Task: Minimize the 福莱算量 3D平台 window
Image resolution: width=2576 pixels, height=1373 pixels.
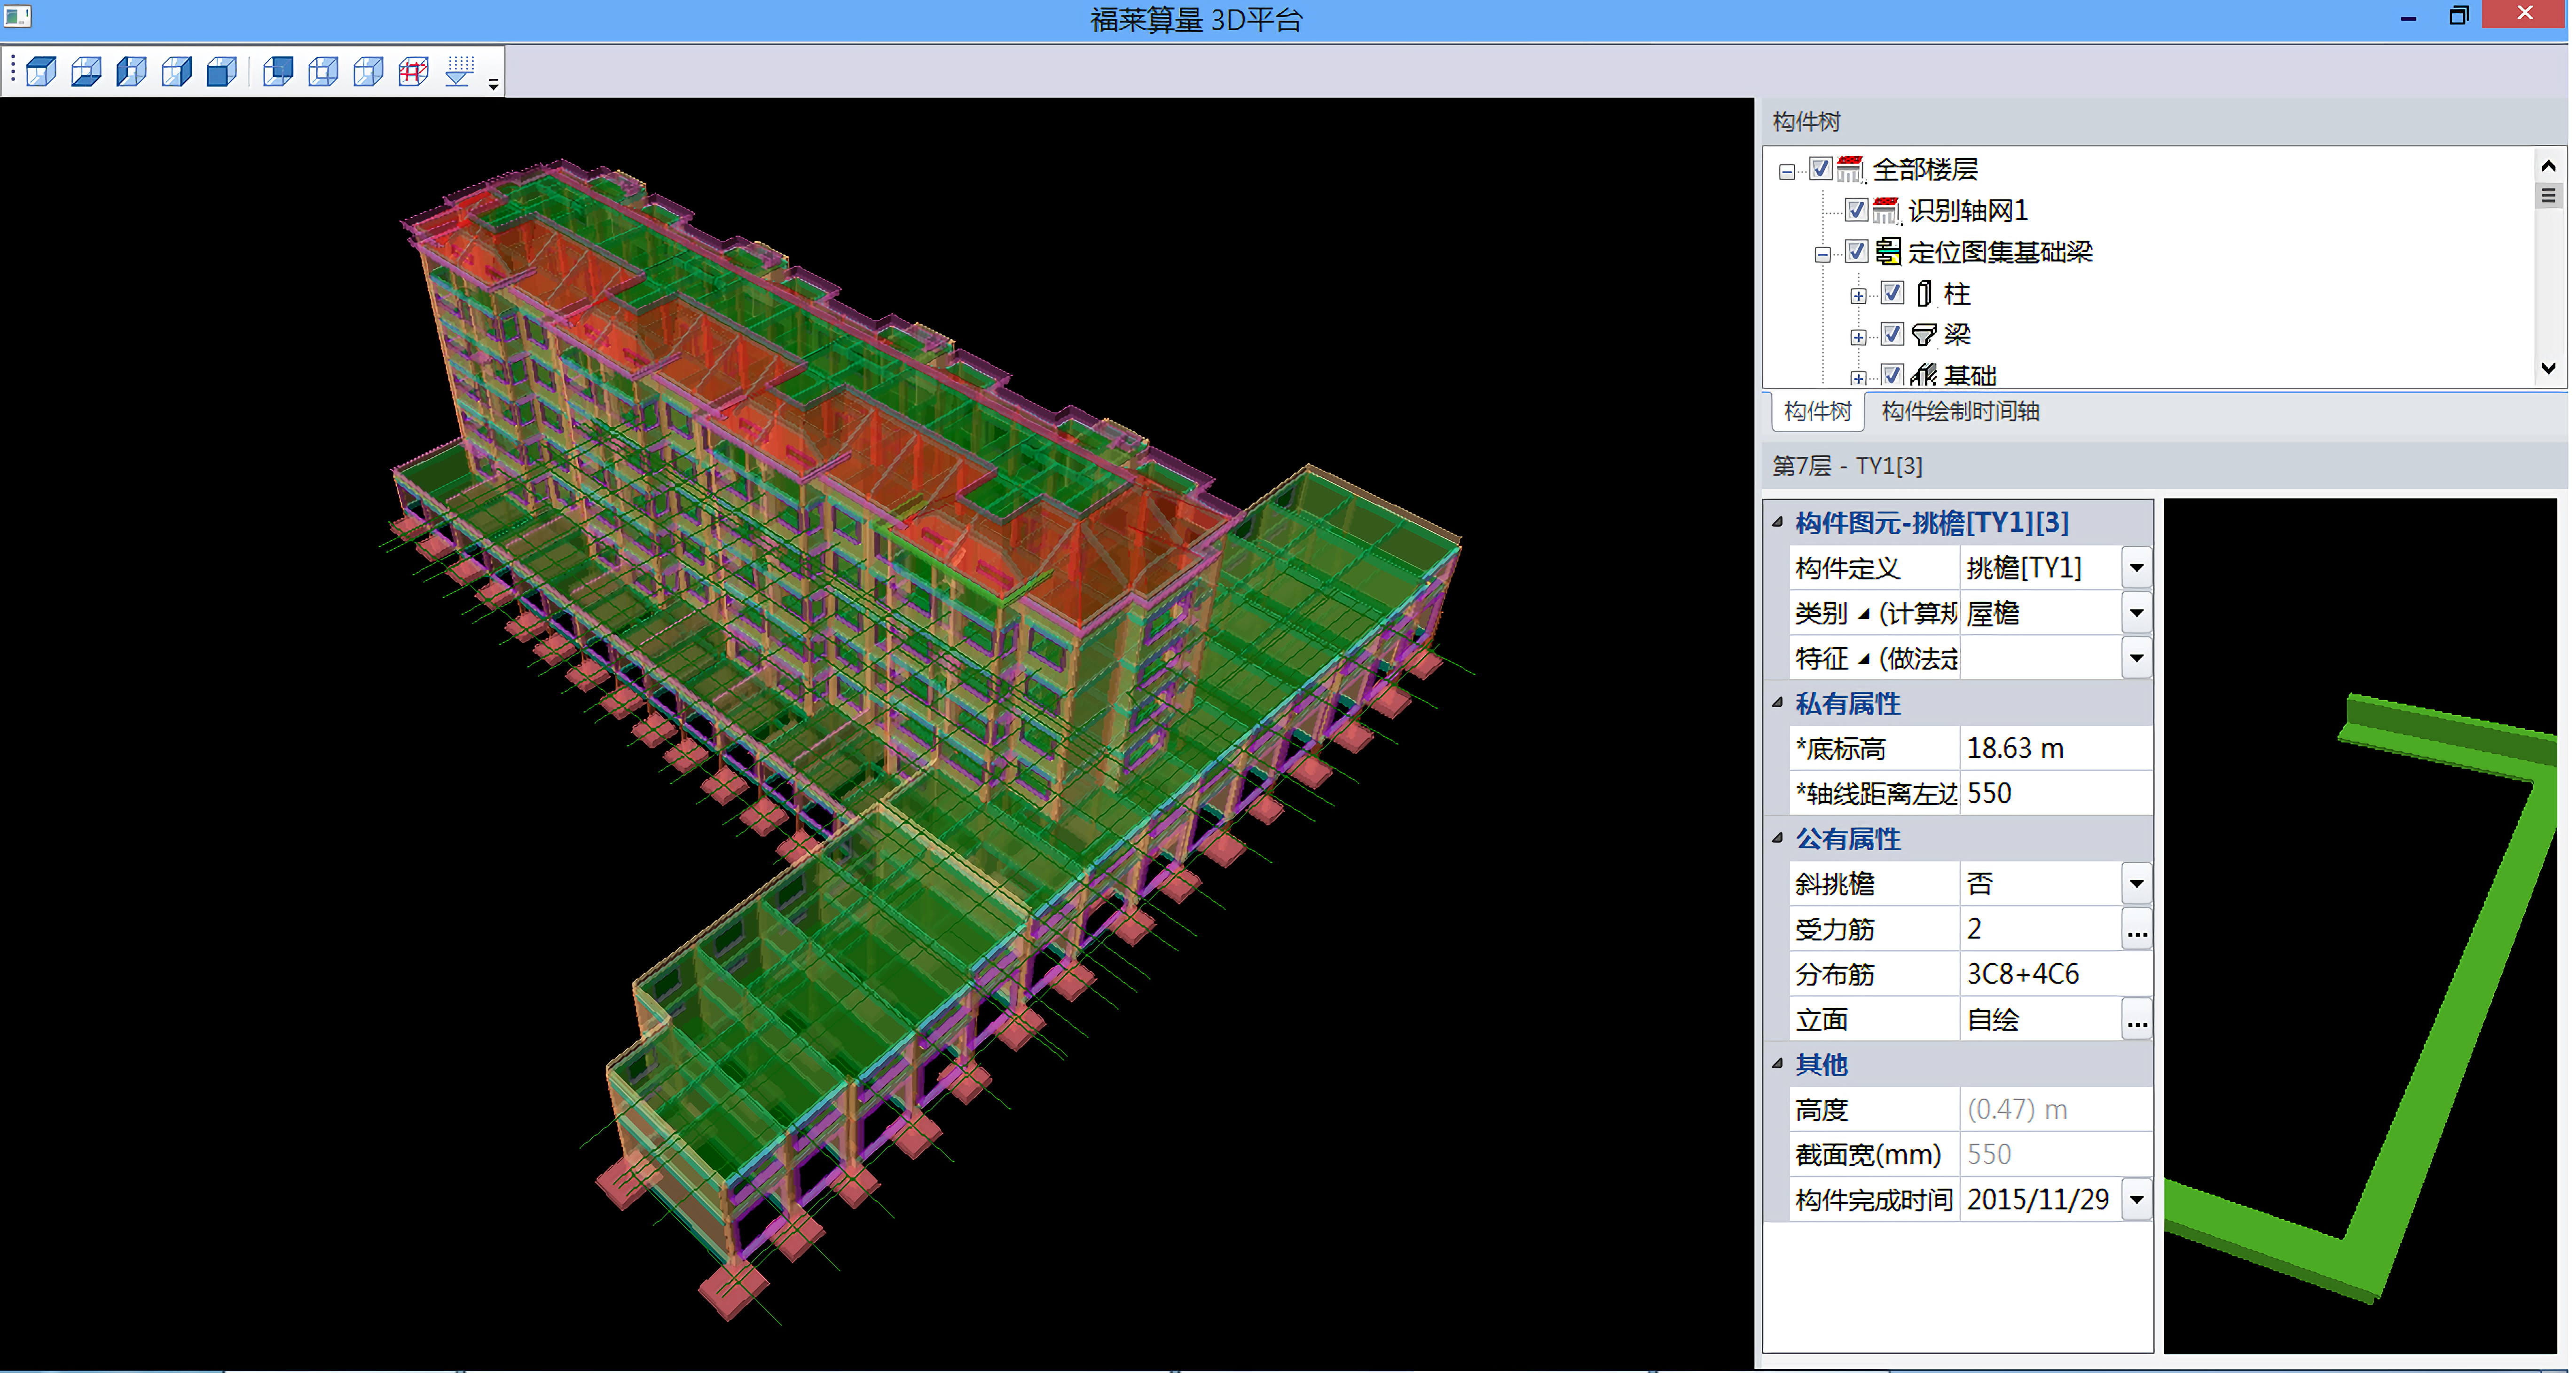Action: 2408,17
